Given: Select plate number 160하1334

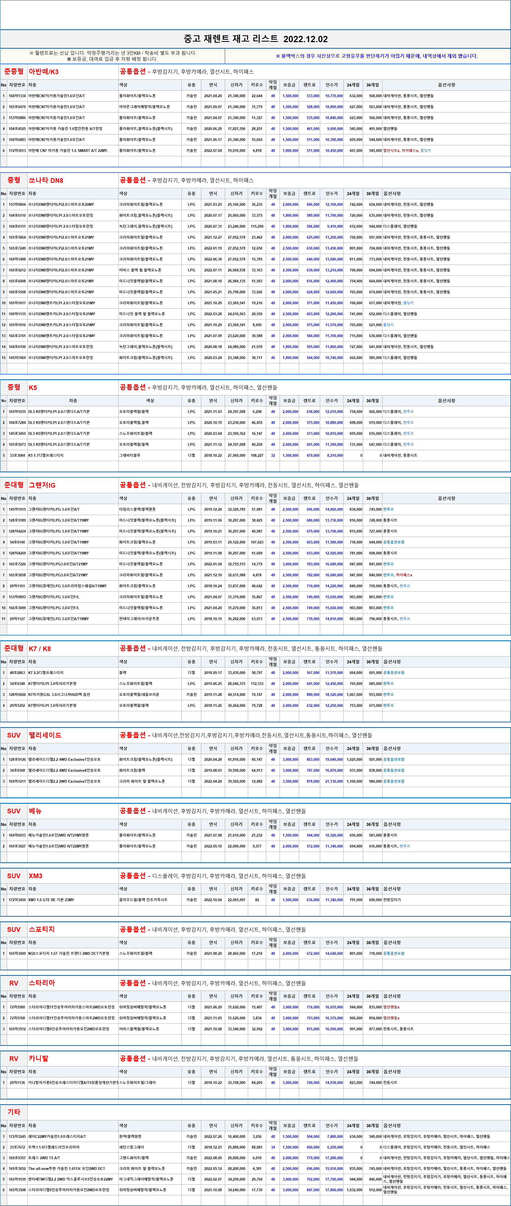Looking at the screenshot, I should tap(17, 96).
